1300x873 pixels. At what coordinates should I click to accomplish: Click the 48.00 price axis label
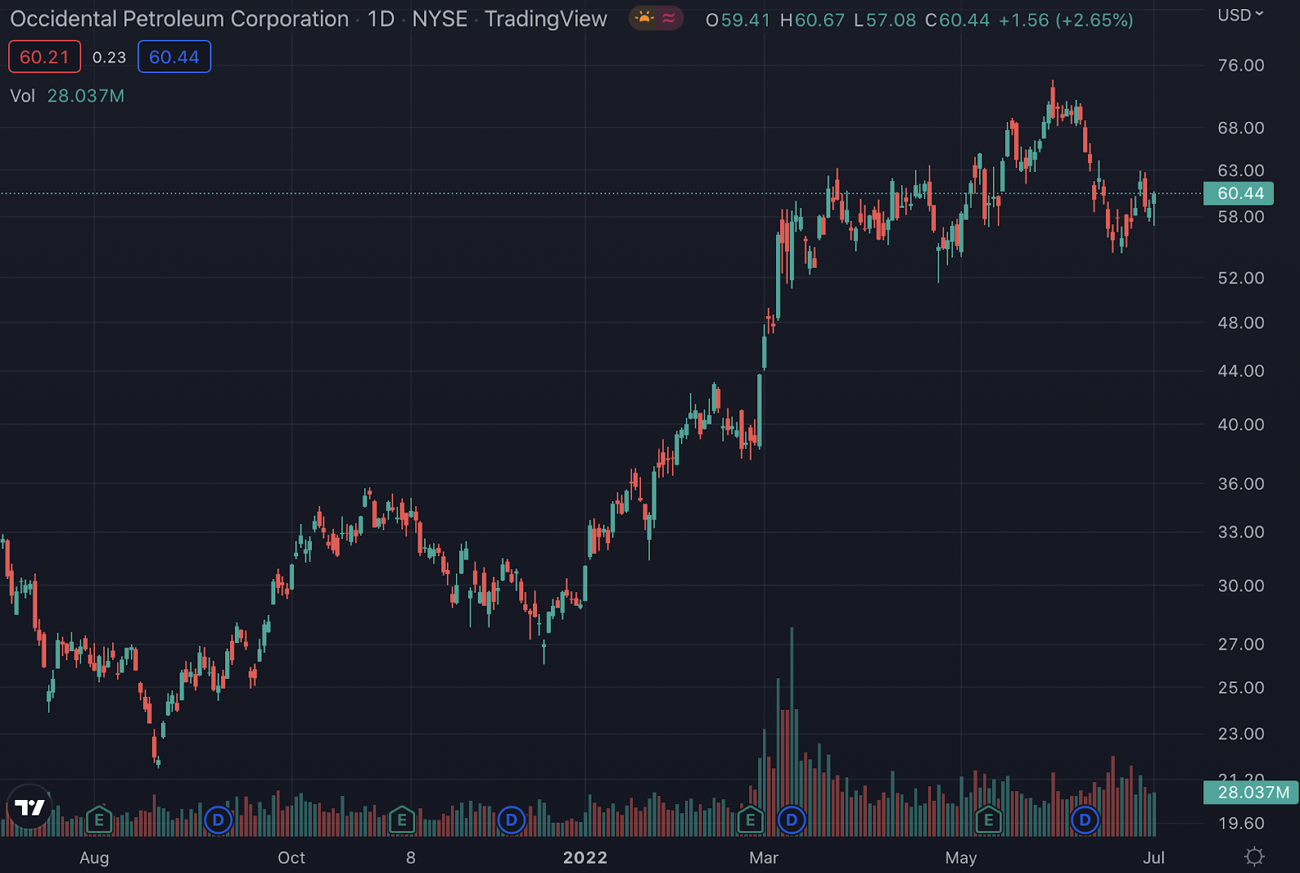(1241, 322)
